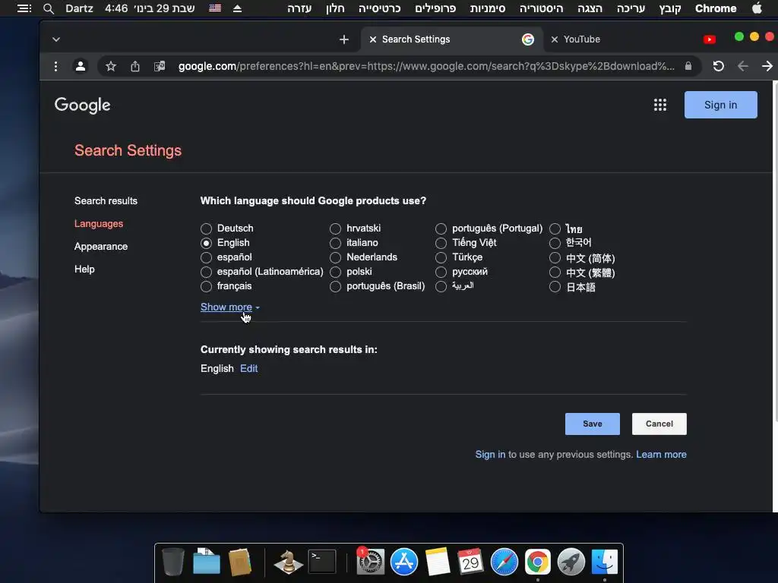This screenshot has width=778, height=583.
Task: Open Search results settings section
Action: click(x=106, y=200)
